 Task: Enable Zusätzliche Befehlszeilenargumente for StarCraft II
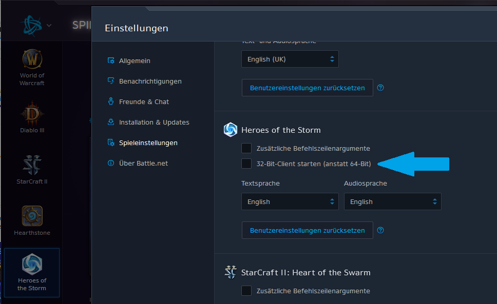tap(246, 290)
